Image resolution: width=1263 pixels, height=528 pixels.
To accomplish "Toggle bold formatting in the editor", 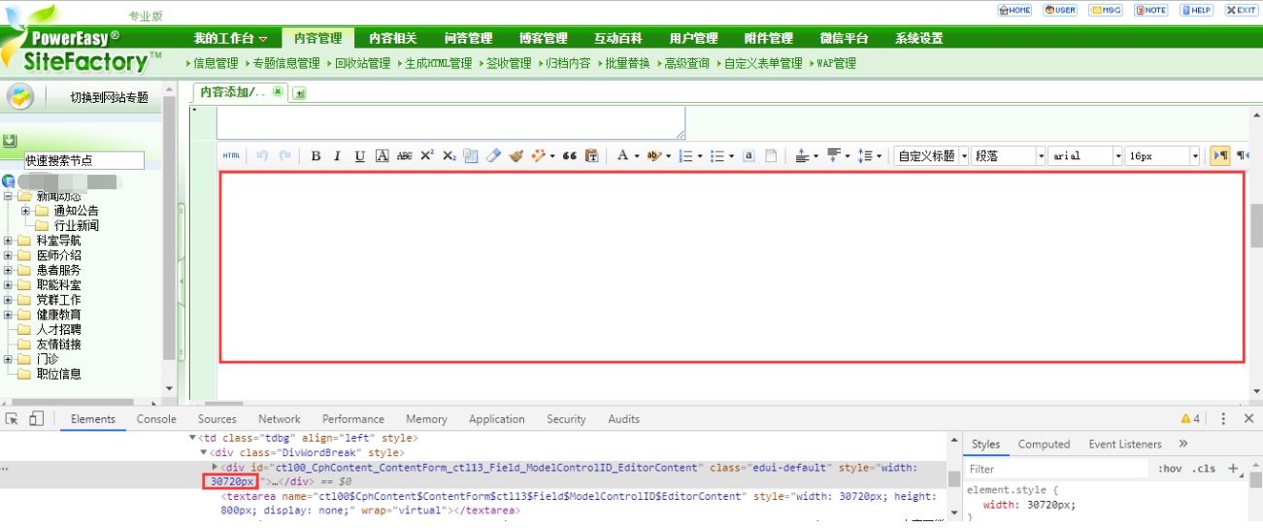I will point(316,156).
